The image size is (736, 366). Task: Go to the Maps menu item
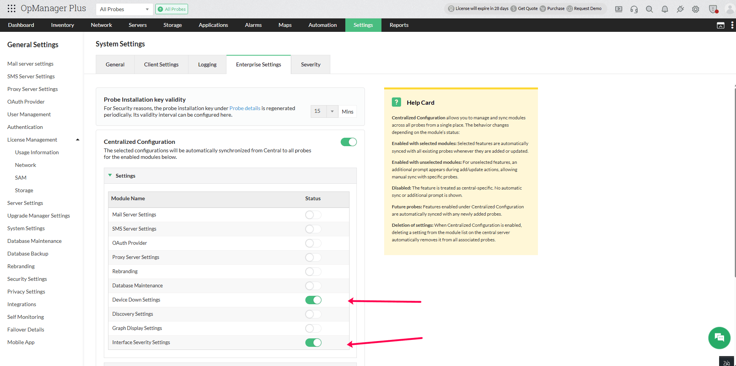285,25
